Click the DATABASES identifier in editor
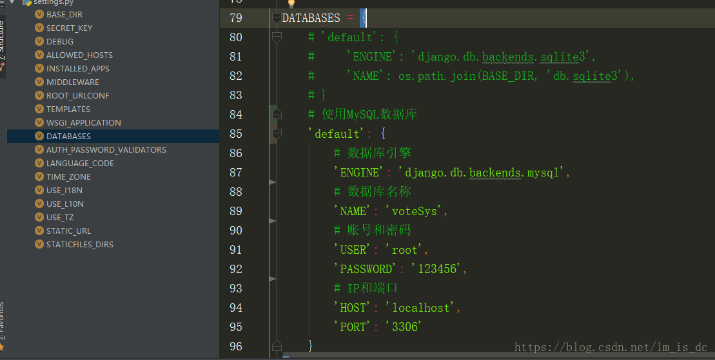The image size is (715, 360). point(311,18)
